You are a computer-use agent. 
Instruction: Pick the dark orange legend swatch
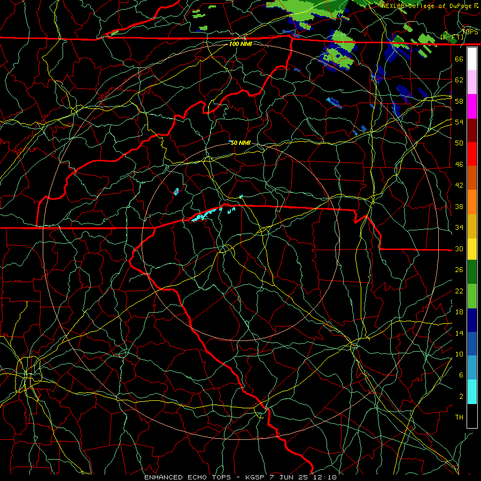[x=472, y=178]
